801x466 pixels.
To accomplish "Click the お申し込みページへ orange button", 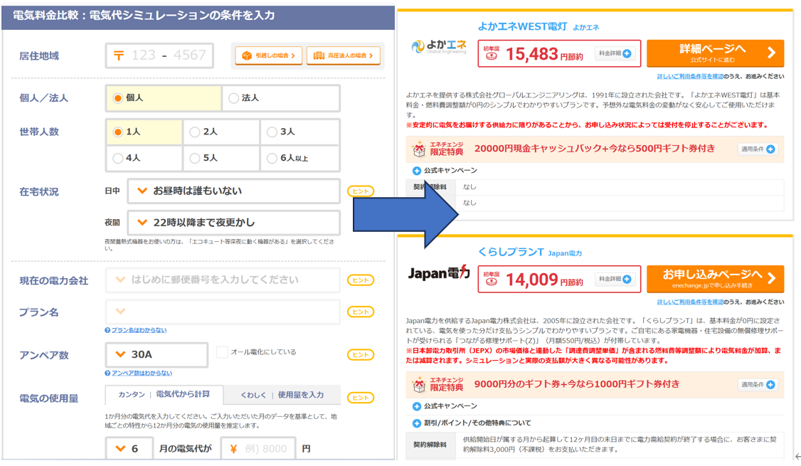I will [715, 279].
